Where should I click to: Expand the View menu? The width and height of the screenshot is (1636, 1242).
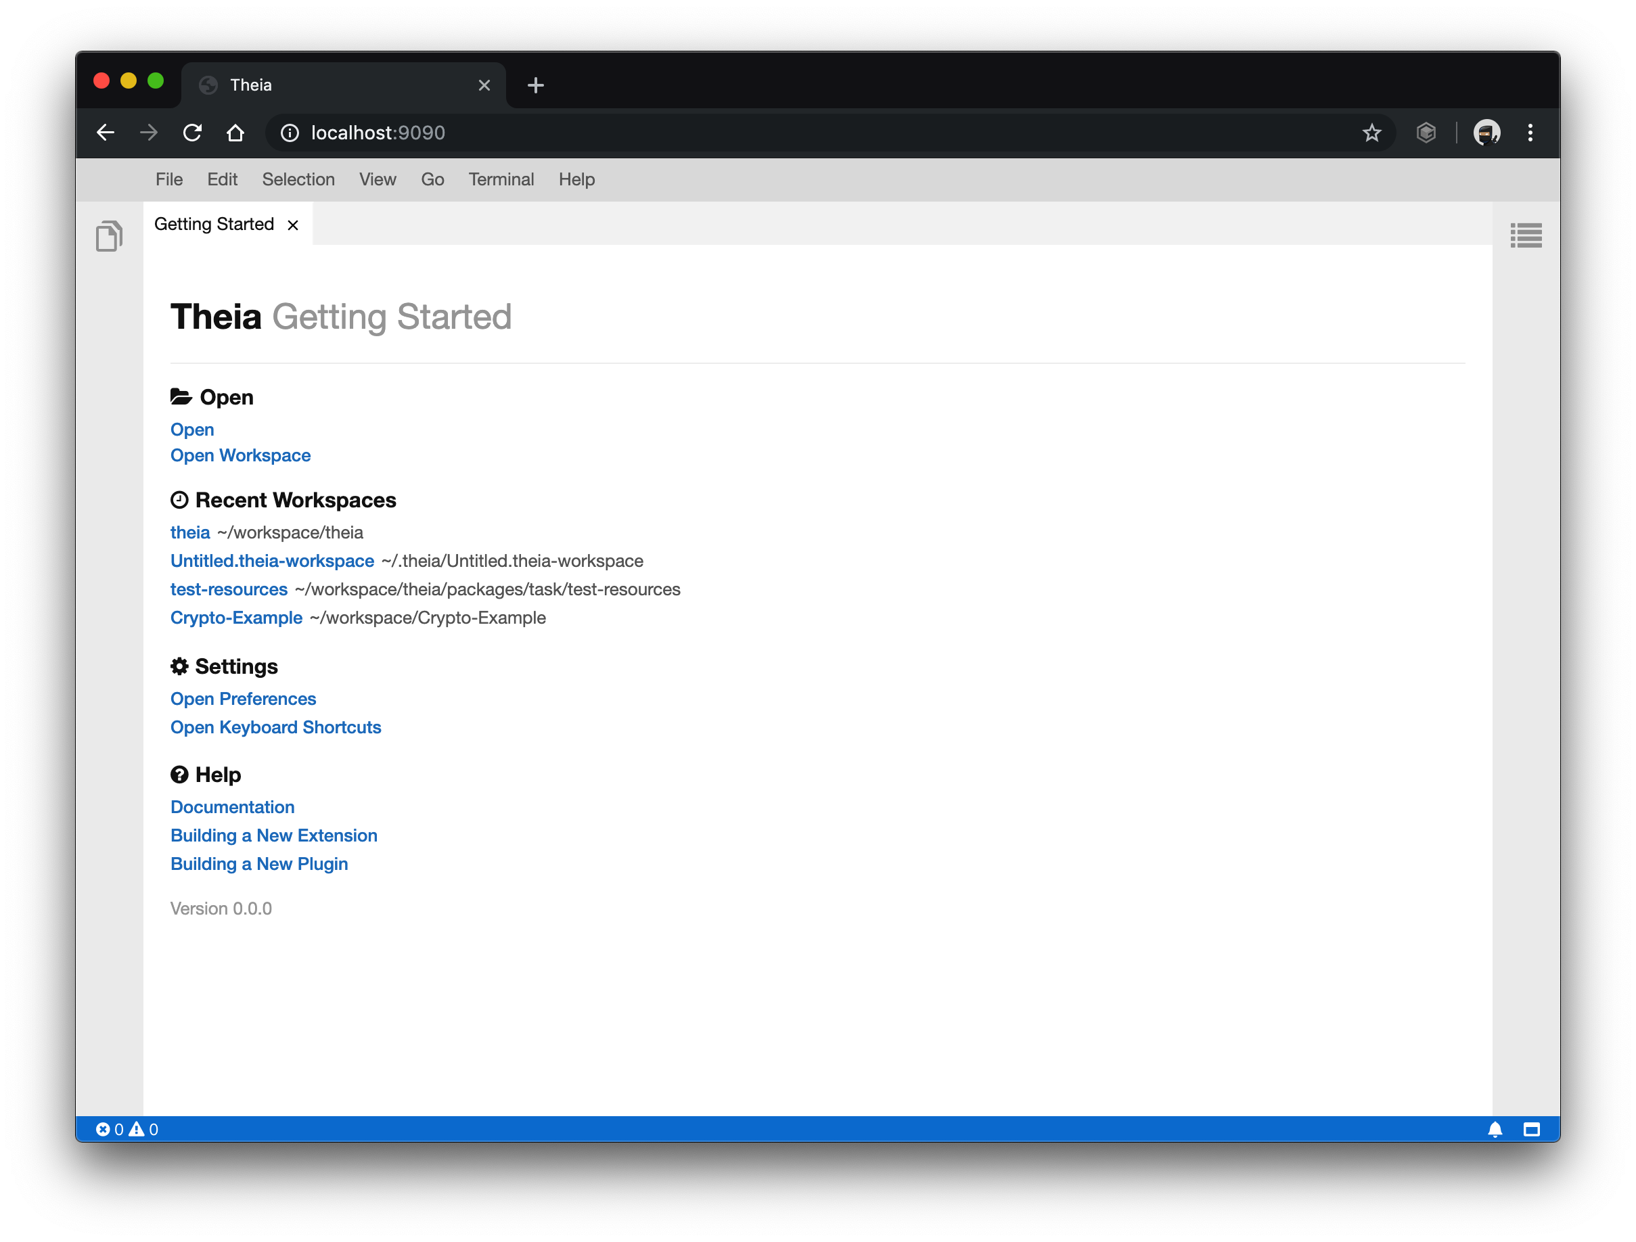point(377,180)
